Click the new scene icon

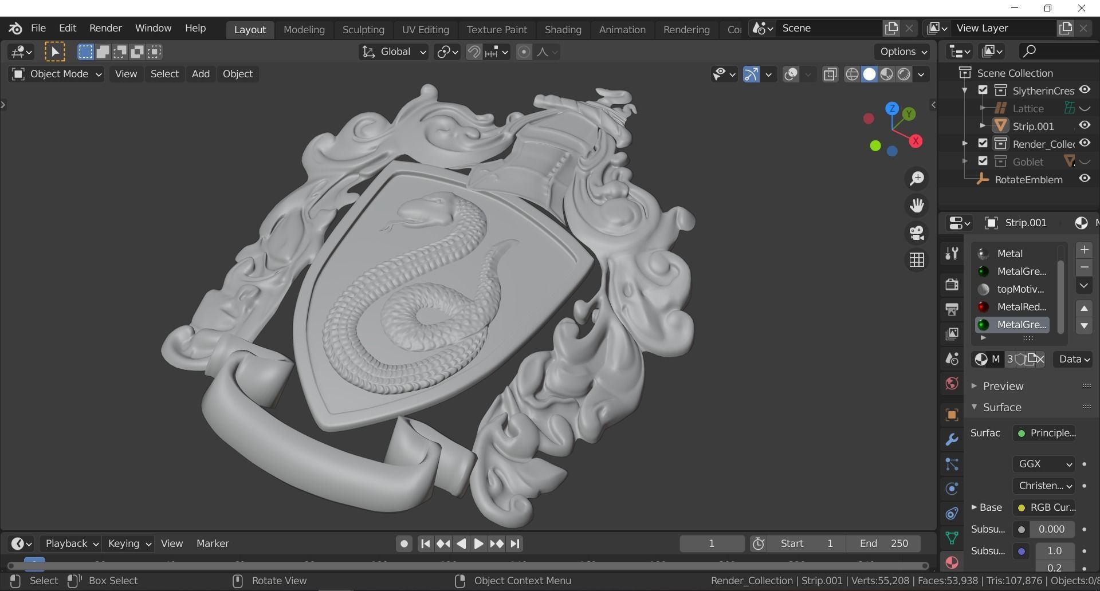[x=891, y=28]
